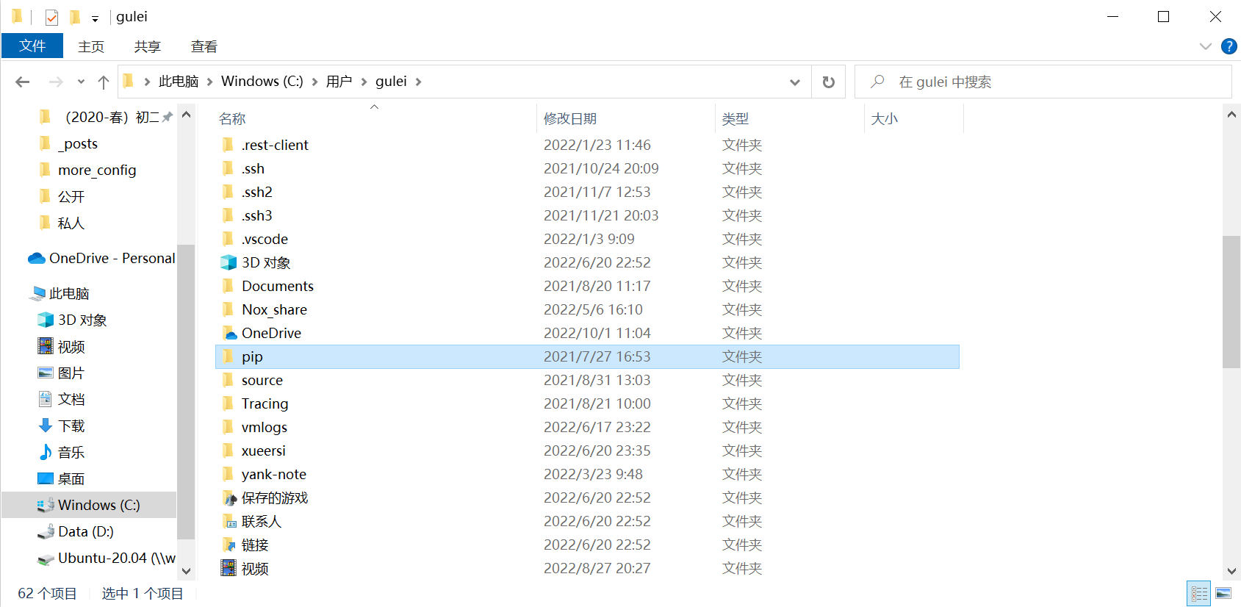Click the 下载 download arrow icon
The height and width of the screenshot is (607, 1241).
click(x=46, y=425)
